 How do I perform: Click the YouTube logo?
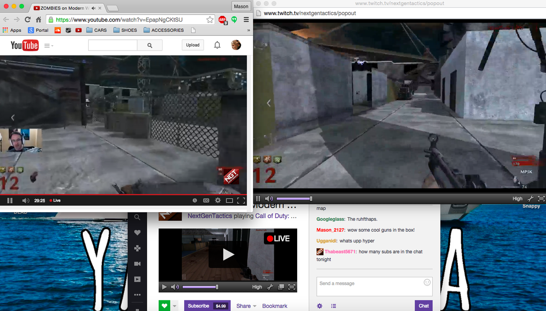pyautogui.click(x=25, y=45)
